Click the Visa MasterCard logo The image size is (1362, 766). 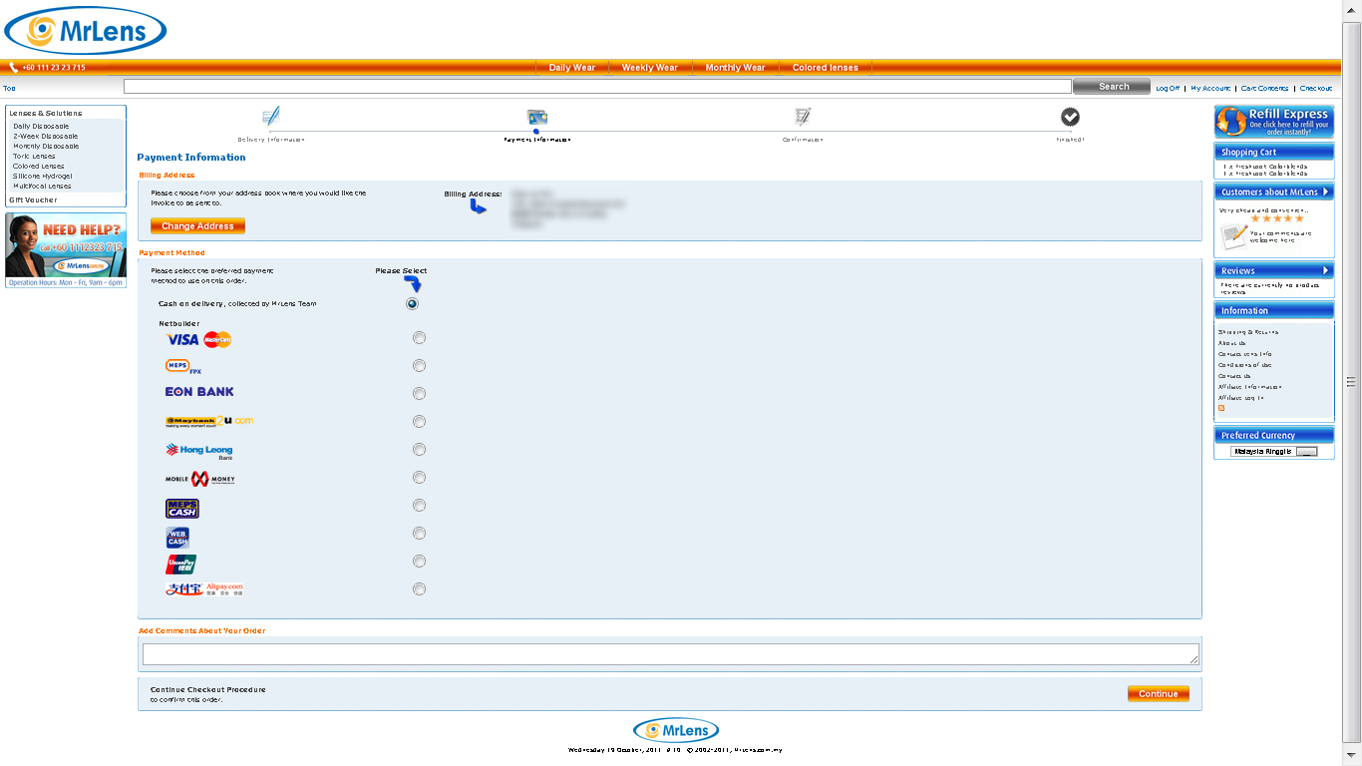click(198, 339)
